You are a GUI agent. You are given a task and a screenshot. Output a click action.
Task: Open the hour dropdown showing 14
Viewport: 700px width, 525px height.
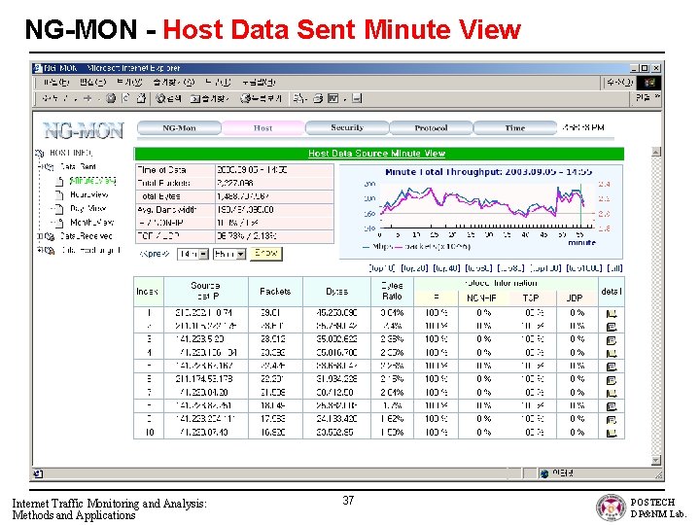coord(203,254)
